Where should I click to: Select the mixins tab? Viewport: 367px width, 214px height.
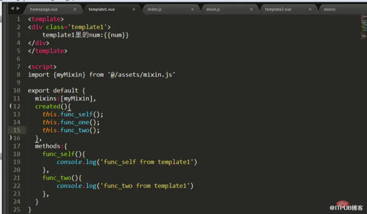[329, 9]
